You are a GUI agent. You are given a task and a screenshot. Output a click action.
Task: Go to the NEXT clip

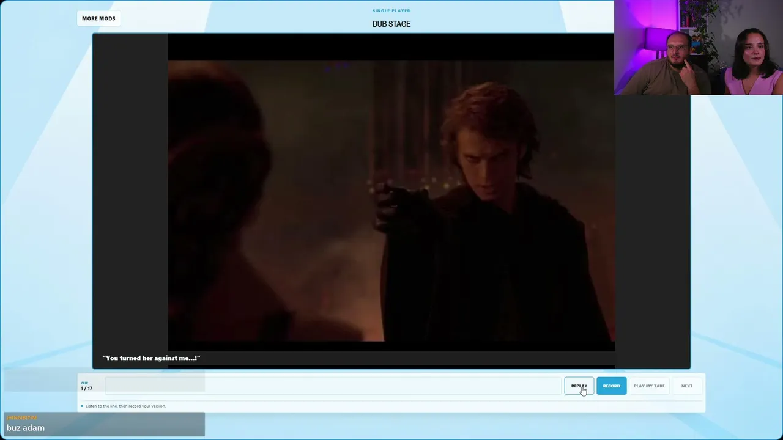(x=687, y=386)
